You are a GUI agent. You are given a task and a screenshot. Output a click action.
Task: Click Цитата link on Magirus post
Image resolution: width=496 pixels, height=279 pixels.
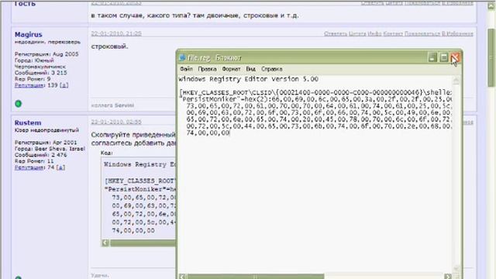pos(357,33)
